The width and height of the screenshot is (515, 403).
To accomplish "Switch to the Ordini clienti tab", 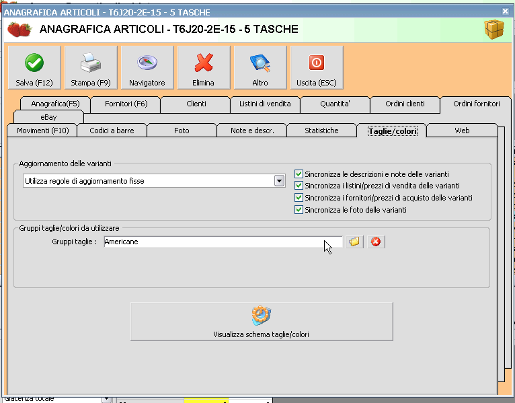I will [x=405, y=104].
